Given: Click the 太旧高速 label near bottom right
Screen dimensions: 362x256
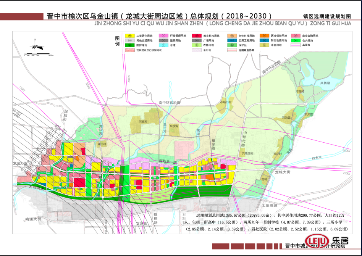Looking at the screenshot, I should tap(270, 205).
